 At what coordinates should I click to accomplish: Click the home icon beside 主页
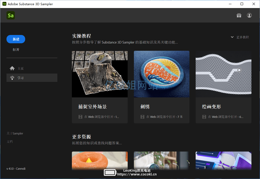tap(12, 68)
